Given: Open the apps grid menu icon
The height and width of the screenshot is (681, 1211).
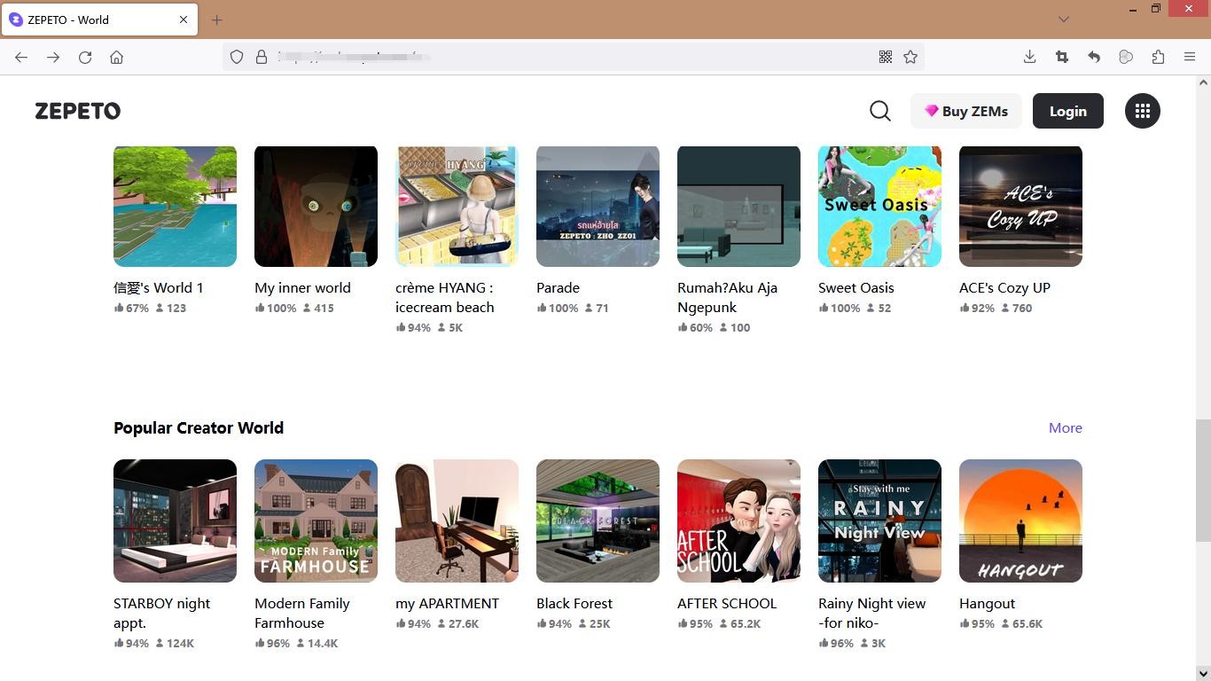Looking at the screenshot, I should coord(1142,111).
